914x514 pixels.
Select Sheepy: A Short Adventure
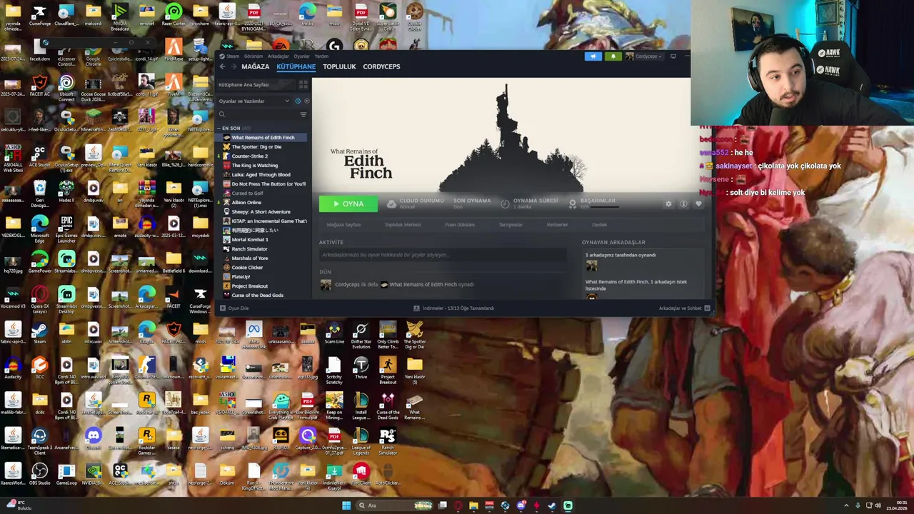coord(261,211)
